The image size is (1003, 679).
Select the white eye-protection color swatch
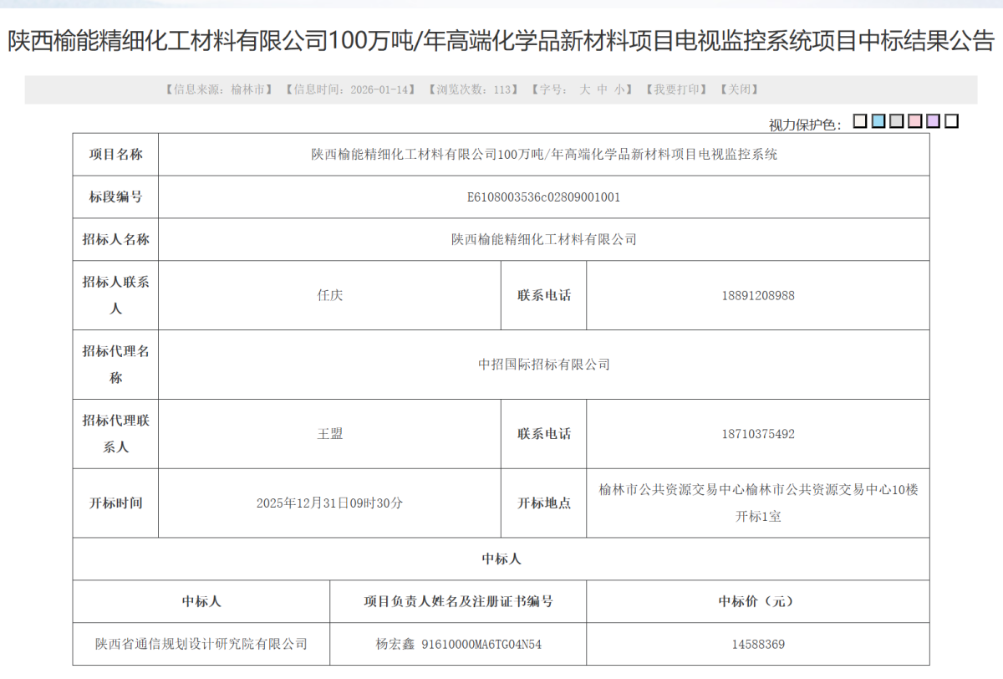(x=951, y=122)
